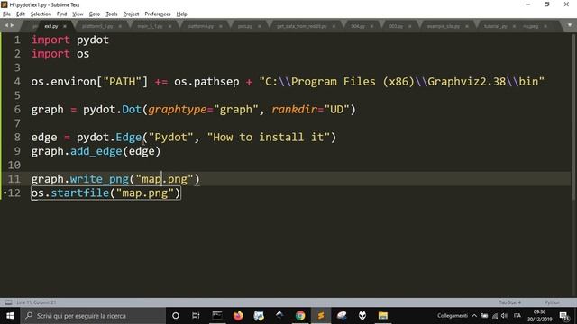577x324 pixels.
Task: Open the fox head app on the taskbar
Action: pos(362,316)
